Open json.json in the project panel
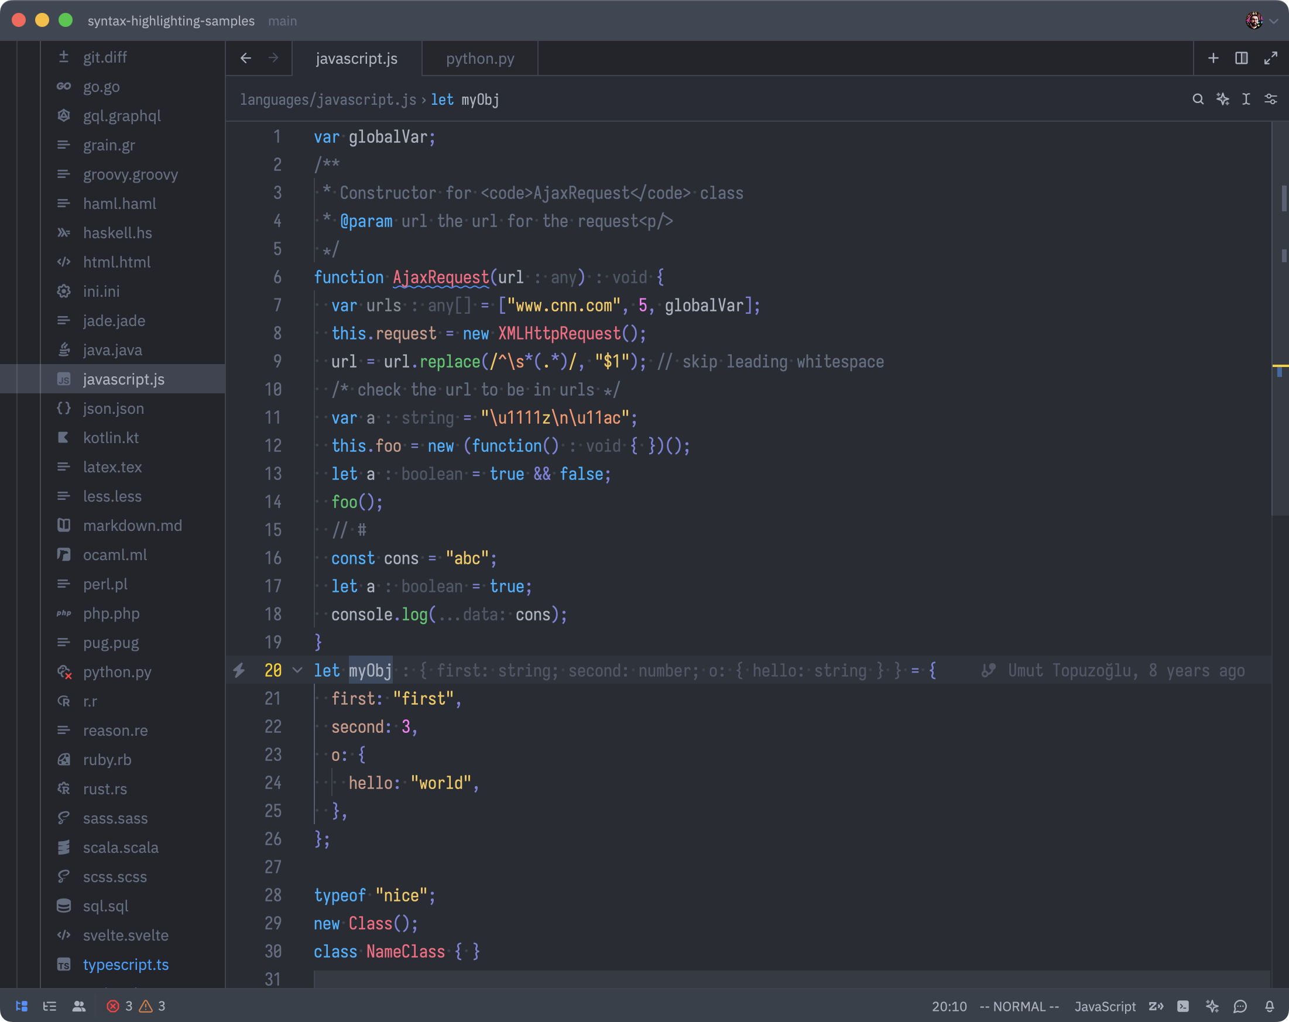The width and height of the screenshot is (1289, 1022). tap(113, 408)
